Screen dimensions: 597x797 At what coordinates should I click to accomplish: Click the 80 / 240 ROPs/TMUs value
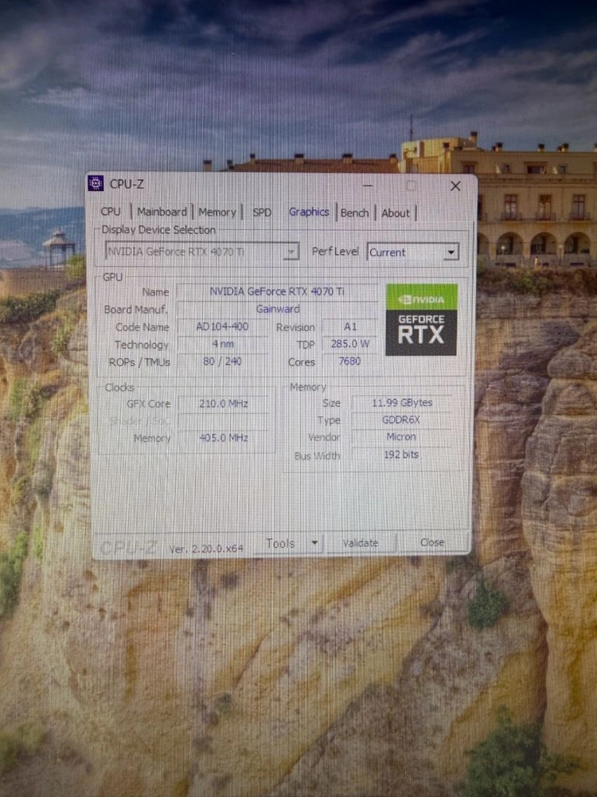pos(223,361)
